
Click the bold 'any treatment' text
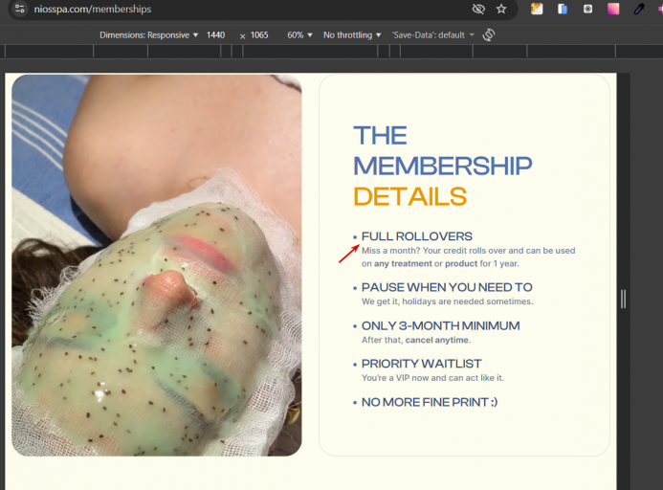(x=403, y=263)
